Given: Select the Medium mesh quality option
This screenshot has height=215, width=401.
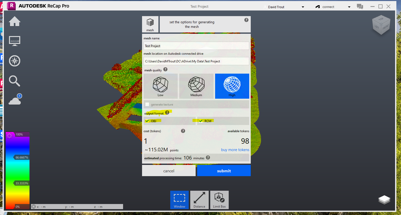Looking at the screenshot, I should [x=196, y=86].
